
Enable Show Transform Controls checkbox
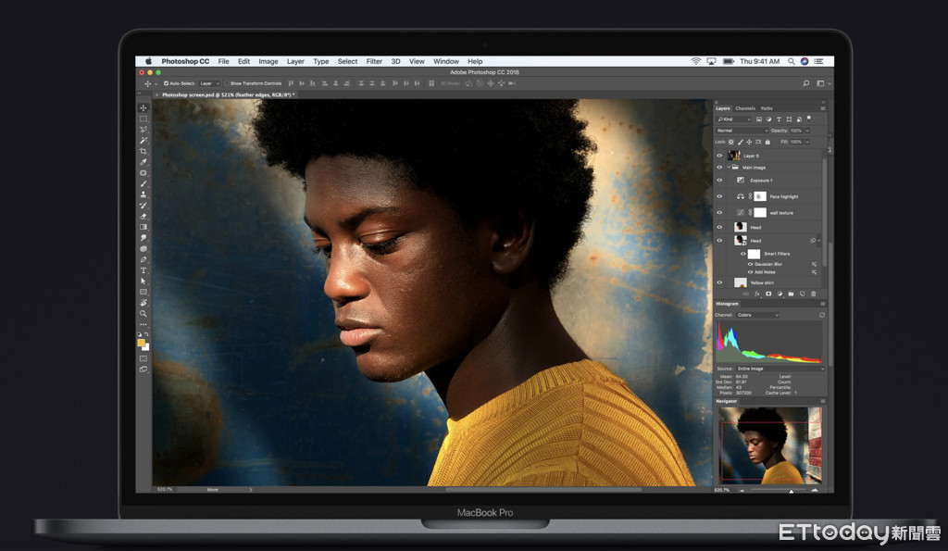pyautogui.click(x=228, y=83)
